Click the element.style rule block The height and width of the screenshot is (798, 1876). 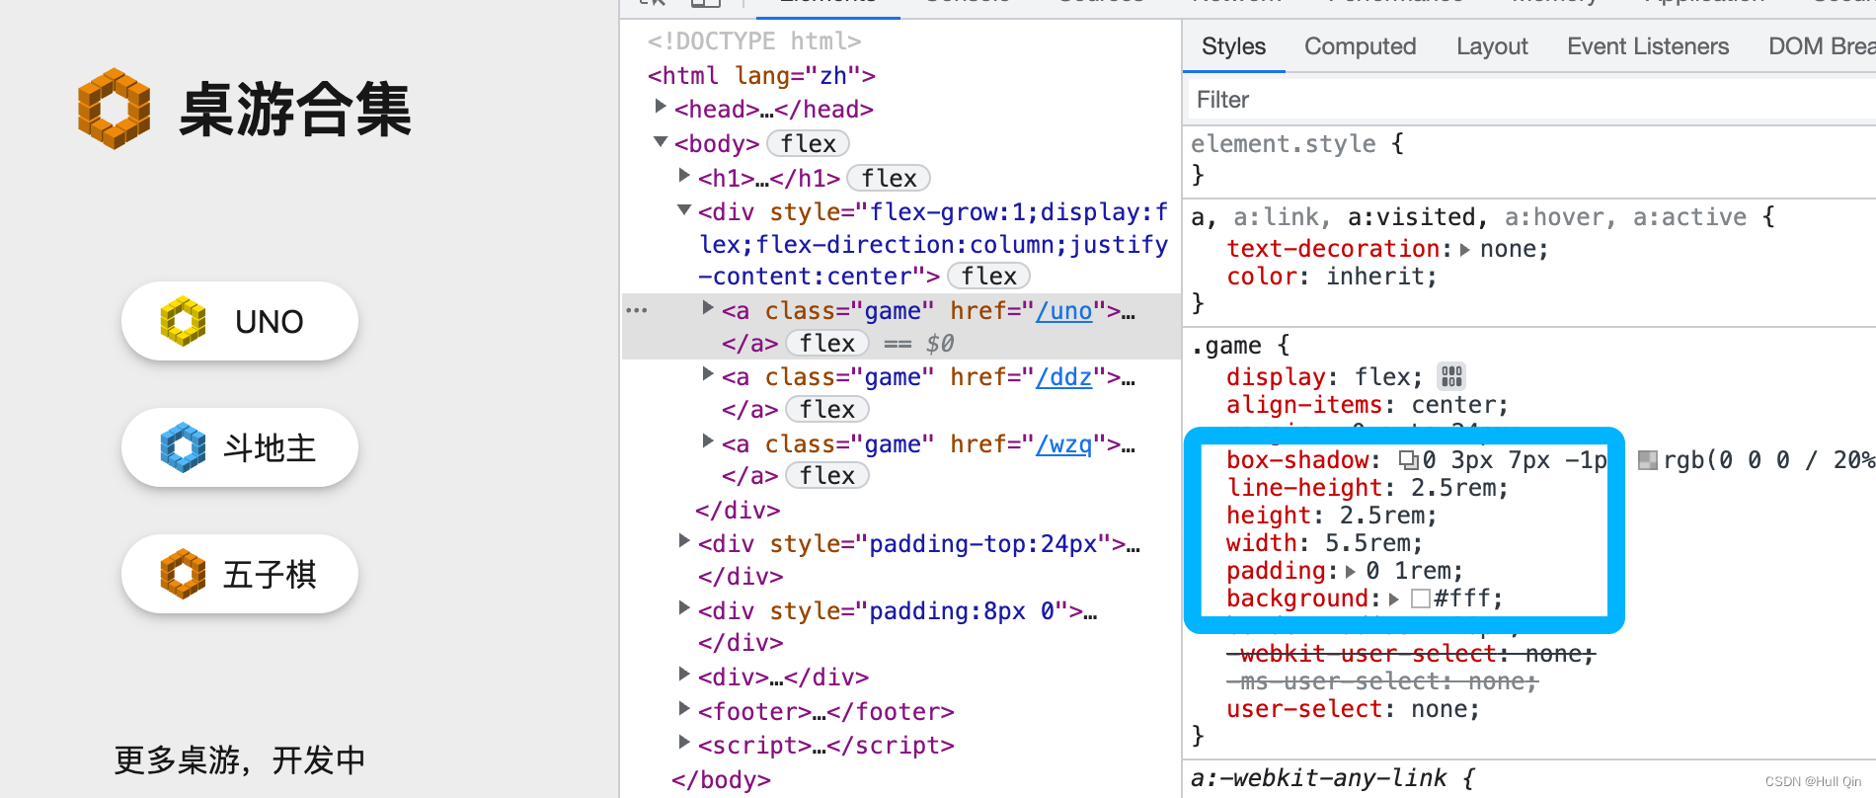click(x=1530, y=159)
